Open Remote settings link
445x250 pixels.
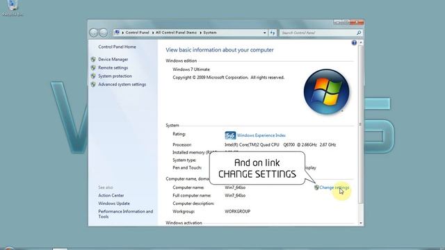113,68
